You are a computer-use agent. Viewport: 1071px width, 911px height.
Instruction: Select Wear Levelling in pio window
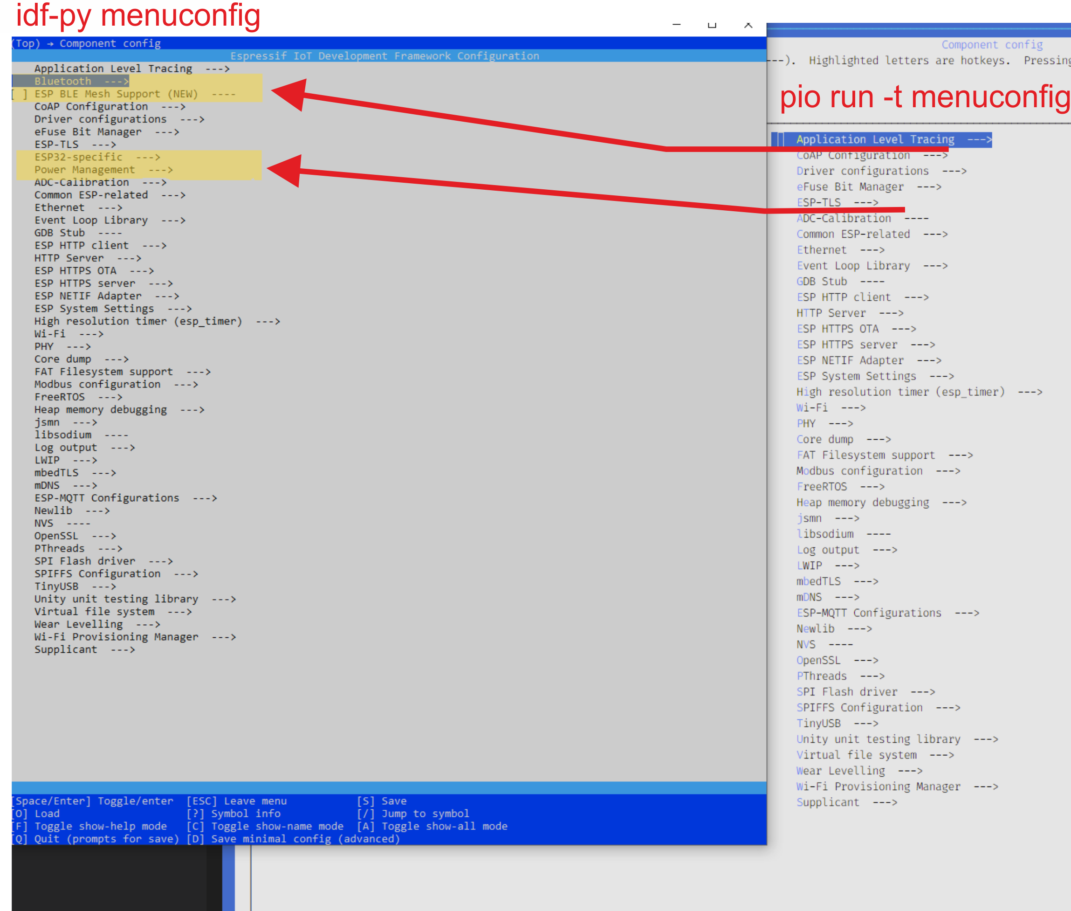(x=859, y=771)
